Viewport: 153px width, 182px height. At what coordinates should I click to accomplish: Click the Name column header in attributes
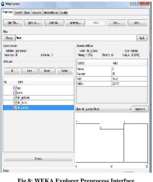pyautogui.click(x=46, y=82)
